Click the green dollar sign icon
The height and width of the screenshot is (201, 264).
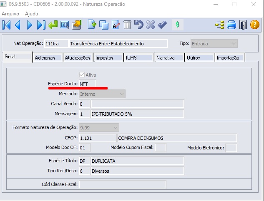click(177, 25)
